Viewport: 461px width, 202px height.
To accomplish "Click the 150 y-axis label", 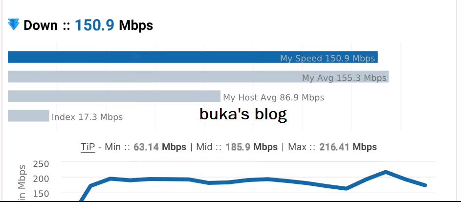I will click(41, 194).
